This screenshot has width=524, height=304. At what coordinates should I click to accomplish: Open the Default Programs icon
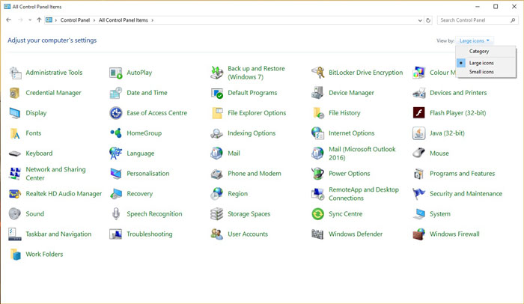[217, 93]
